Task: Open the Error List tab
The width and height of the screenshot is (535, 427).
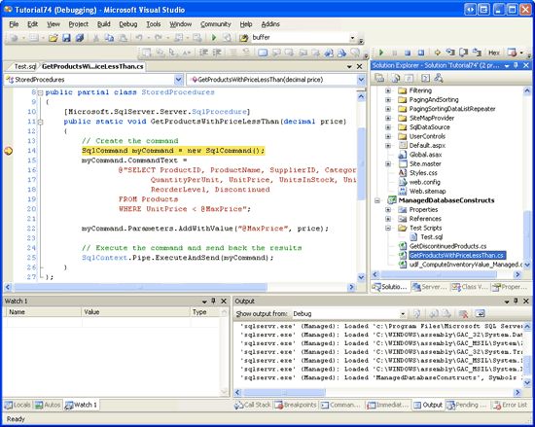Action: [x=511, y=405]
